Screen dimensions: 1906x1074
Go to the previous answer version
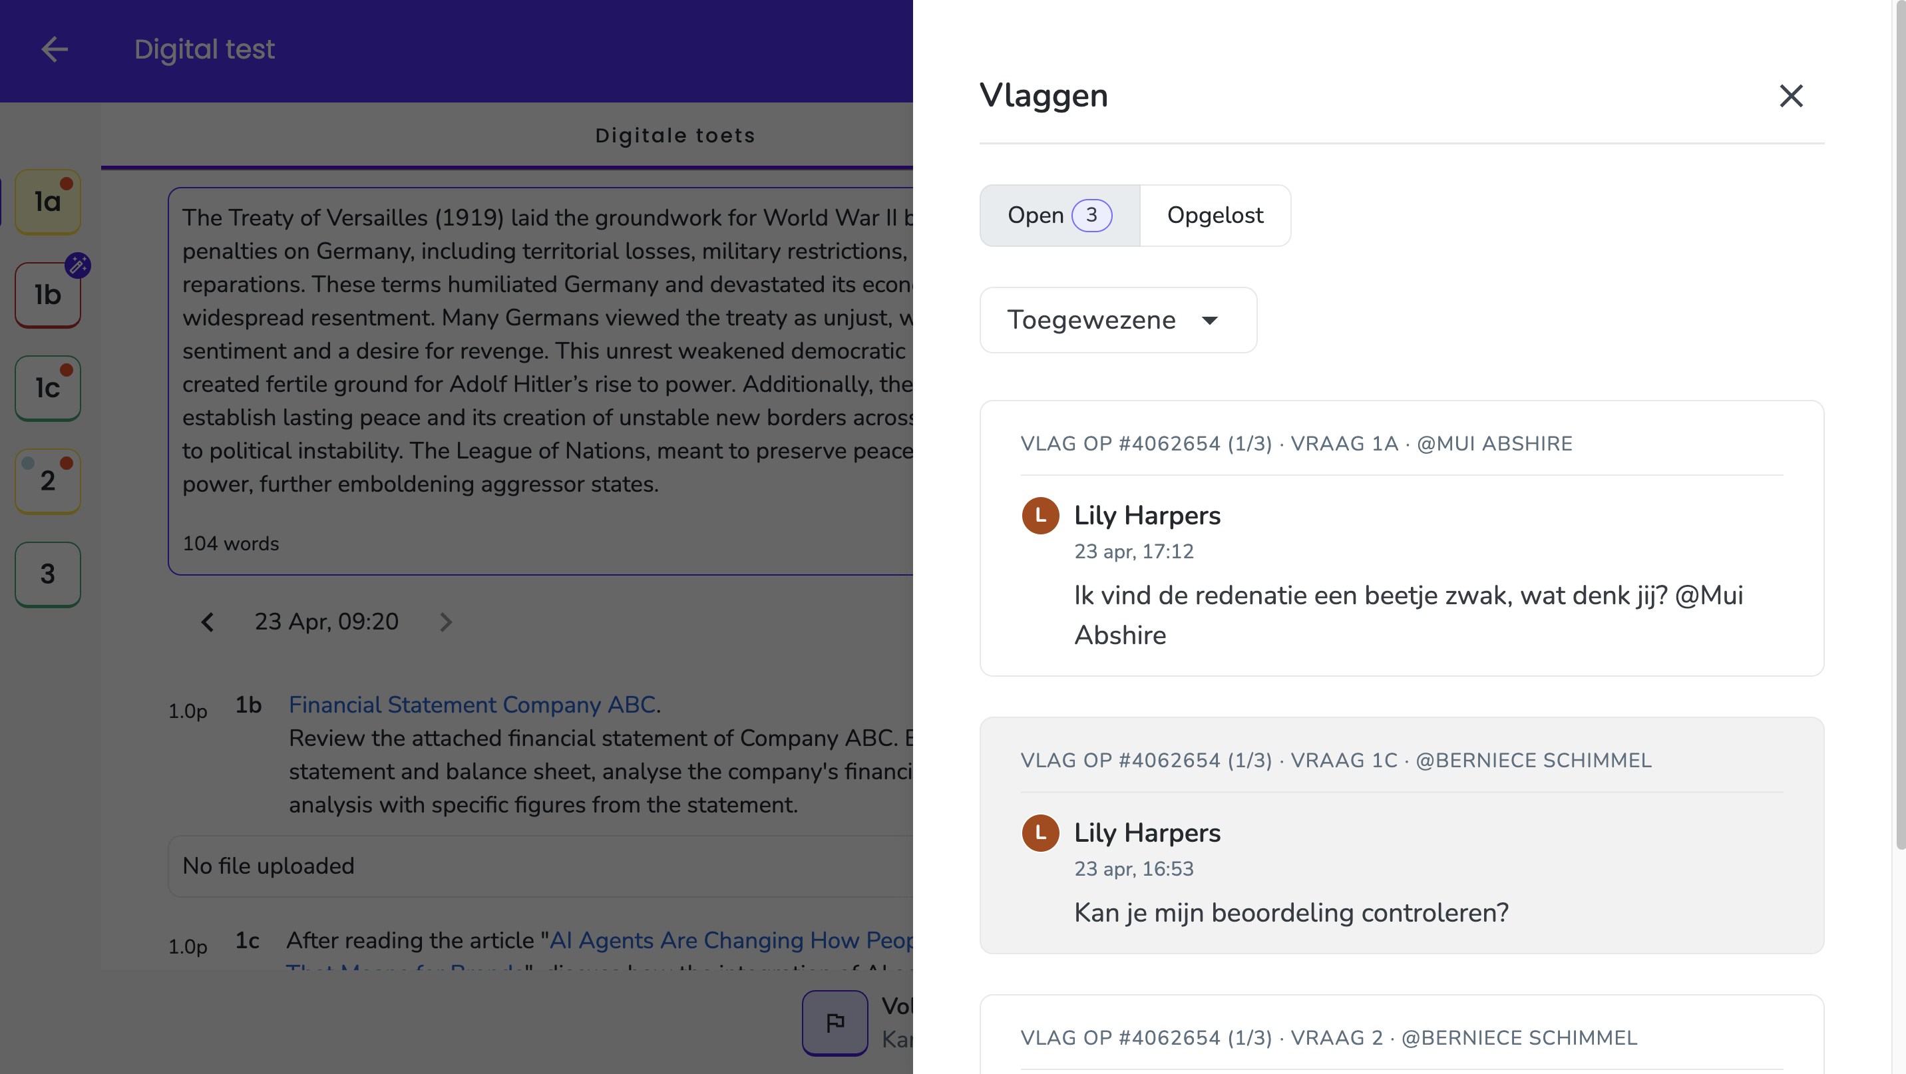(208, 622)
